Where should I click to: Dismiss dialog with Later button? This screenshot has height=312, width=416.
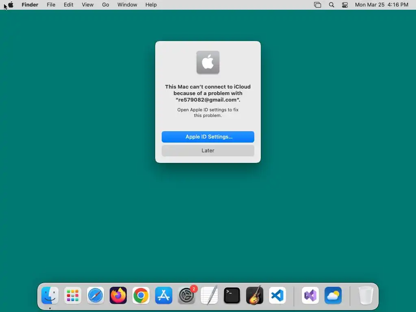pos(208,151)
